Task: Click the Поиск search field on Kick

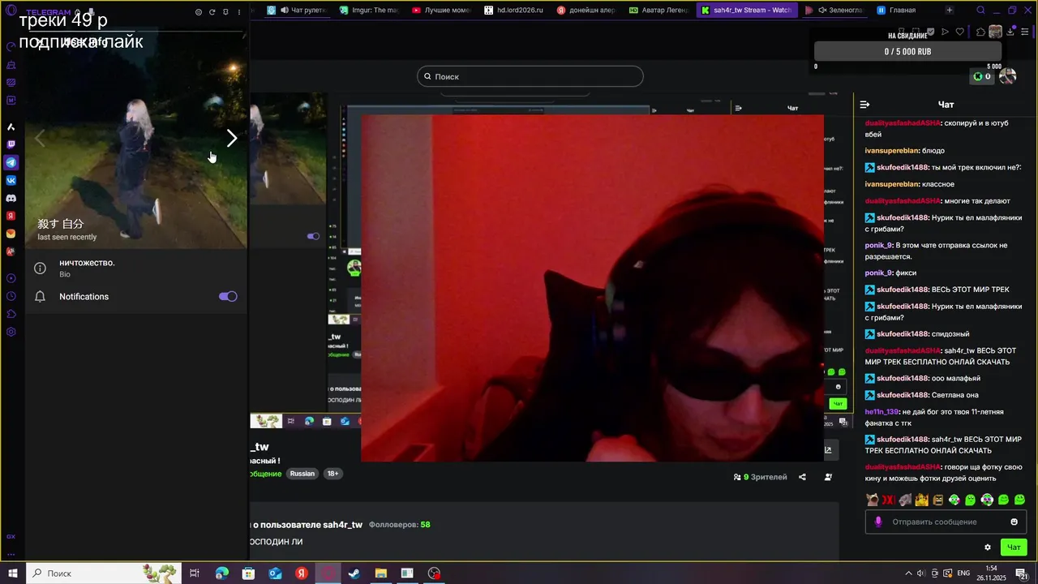Action: click(530, 76)
